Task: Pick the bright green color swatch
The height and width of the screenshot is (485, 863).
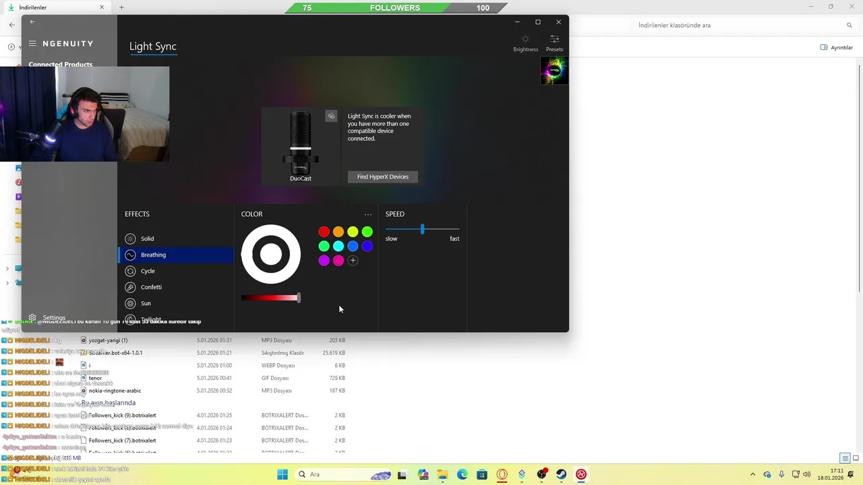Action: [367, 232]
